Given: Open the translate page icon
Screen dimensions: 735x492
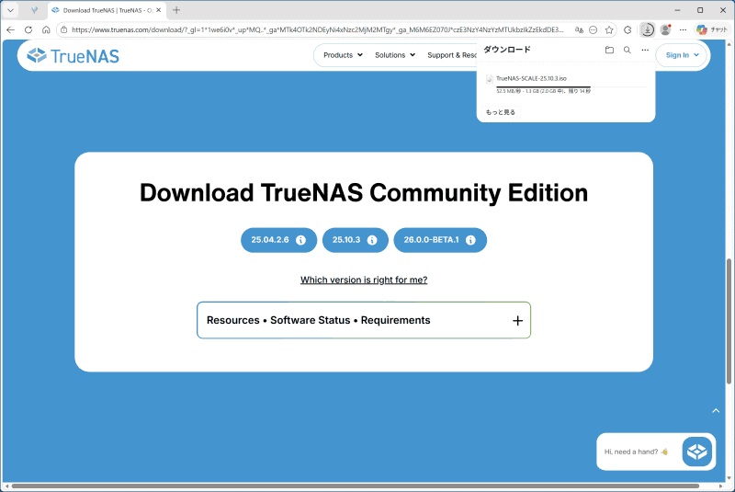Looking at the screenshot, I should pos(579,30).
